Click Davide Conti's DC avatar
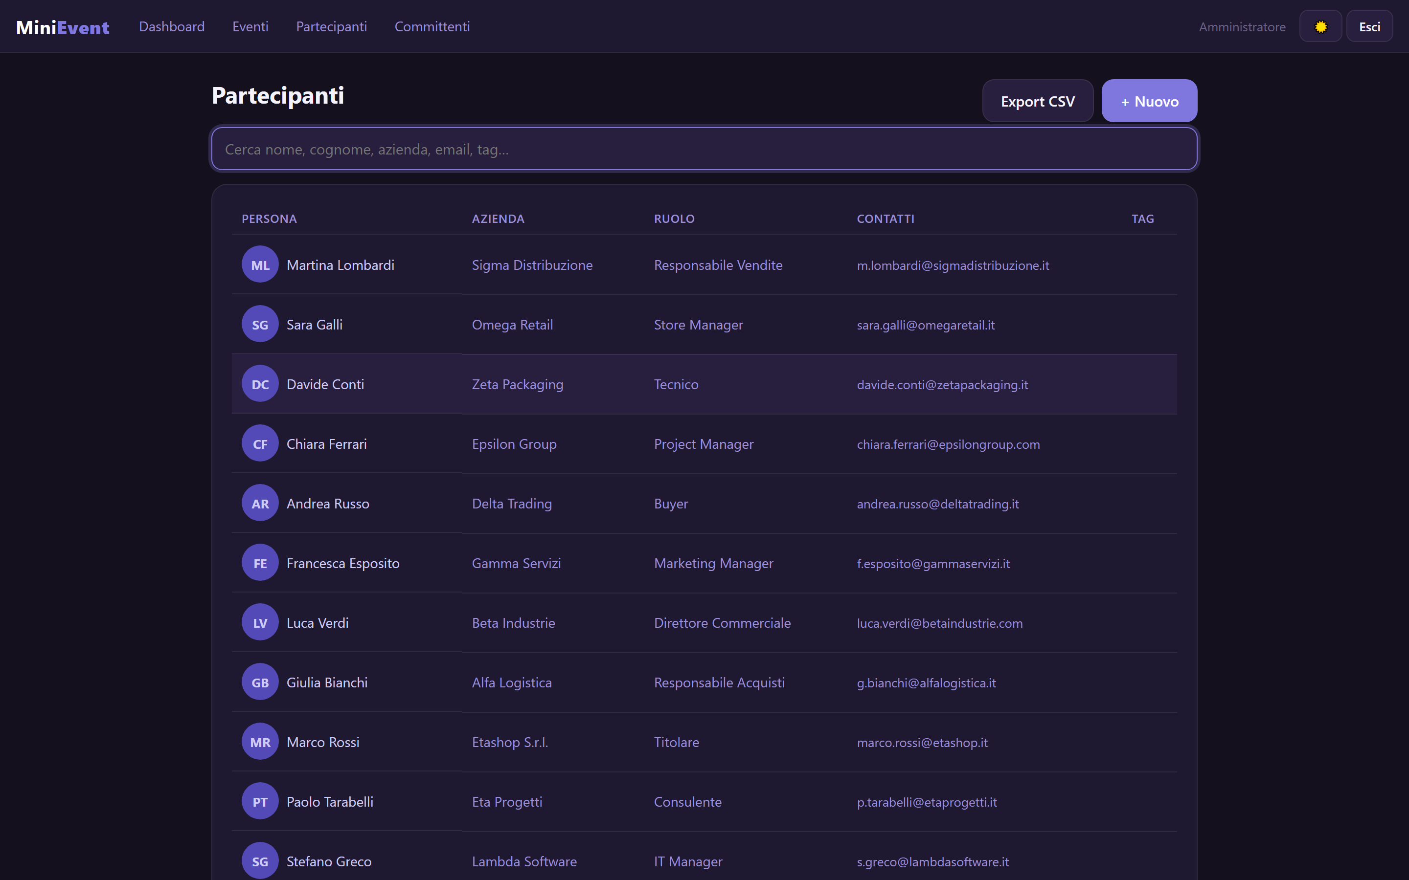1409x880 pixels. 260,384
